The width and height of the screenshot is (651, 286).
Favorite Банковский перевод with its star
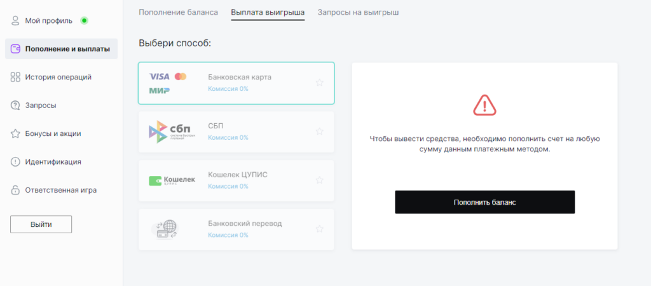(x=319, y=229)
